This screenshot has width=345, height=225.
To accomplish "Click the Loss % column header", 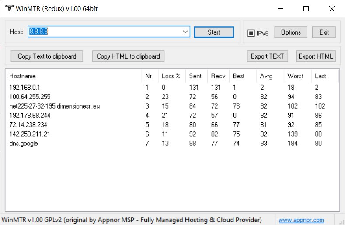I will (x=171, y=76).
